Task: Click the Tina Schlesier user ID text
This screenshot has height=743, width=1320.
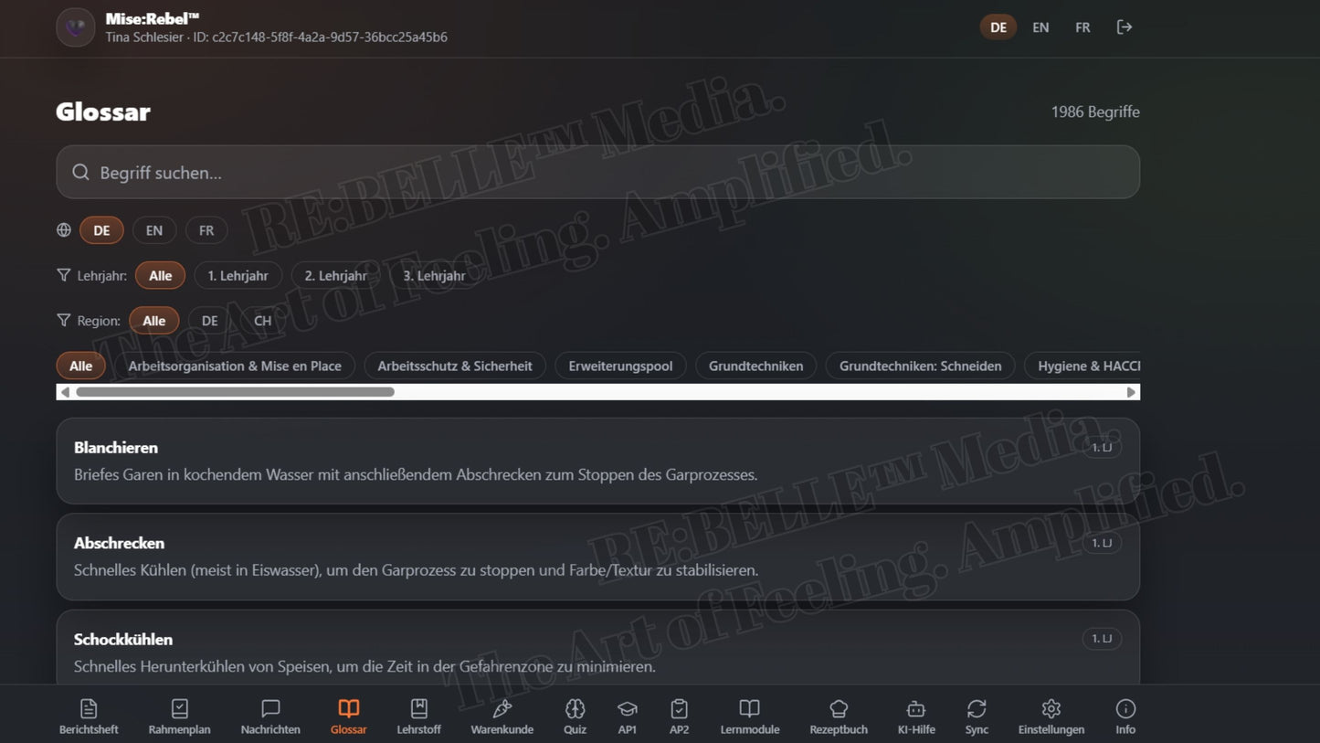Action: pos(277,37)
